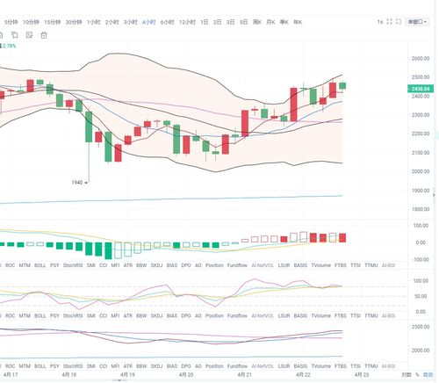
Task: Switch to the 5分钟 timeframe
Action: [11, 22]
